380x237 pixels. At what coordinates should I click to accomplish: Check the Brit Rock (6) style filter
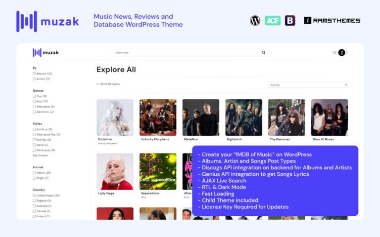click(x=34, y=129)
